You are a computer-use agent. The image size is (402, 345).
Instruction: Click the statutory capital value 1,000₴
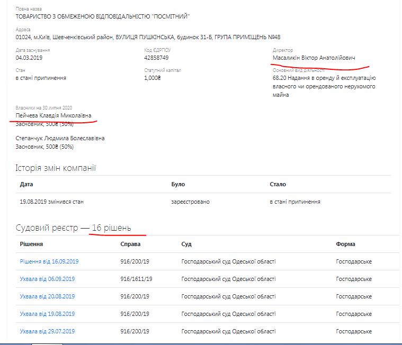pyautogui.click(x=152, y=78)
